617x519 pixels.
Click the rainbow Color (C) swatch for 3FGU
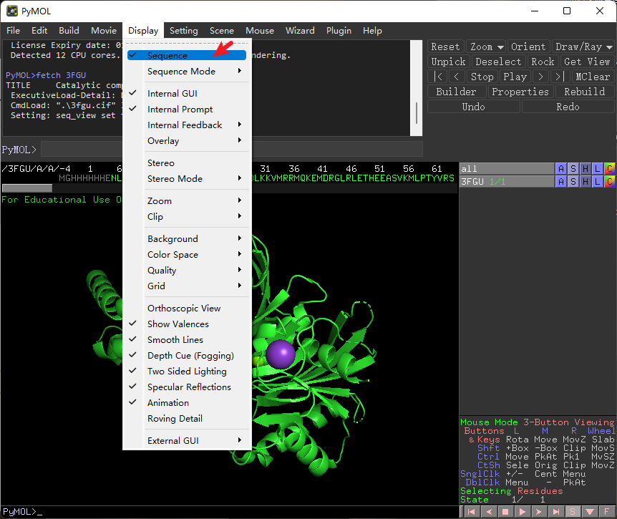click(x=609, y=182)
